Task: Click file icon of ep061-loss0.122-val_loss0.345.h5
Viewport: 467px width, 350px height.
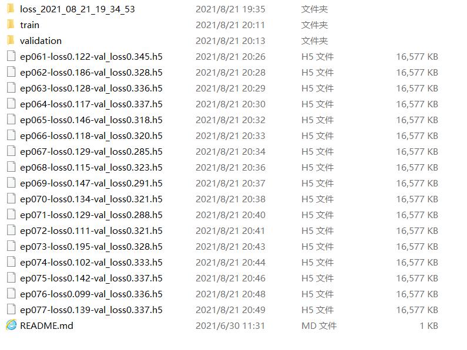Action: pos(11,56)
